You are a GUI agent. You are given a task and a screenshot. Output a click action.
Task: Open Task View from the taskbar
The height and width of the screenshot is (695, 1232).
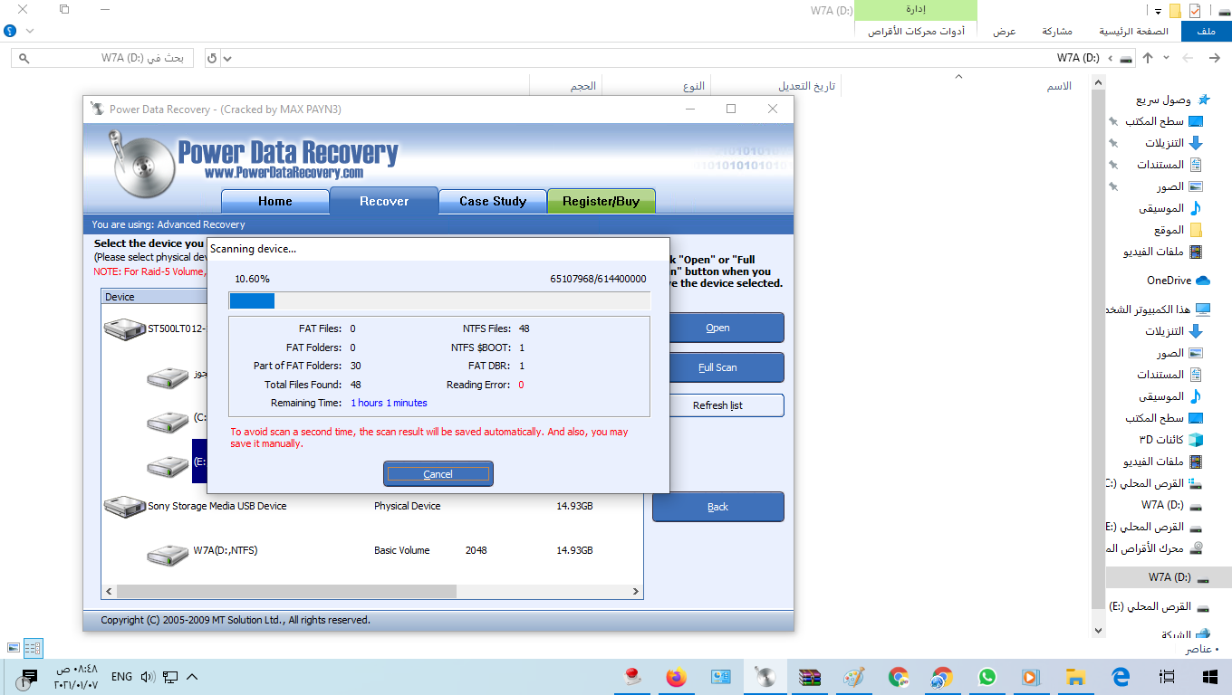point(1167,677)
